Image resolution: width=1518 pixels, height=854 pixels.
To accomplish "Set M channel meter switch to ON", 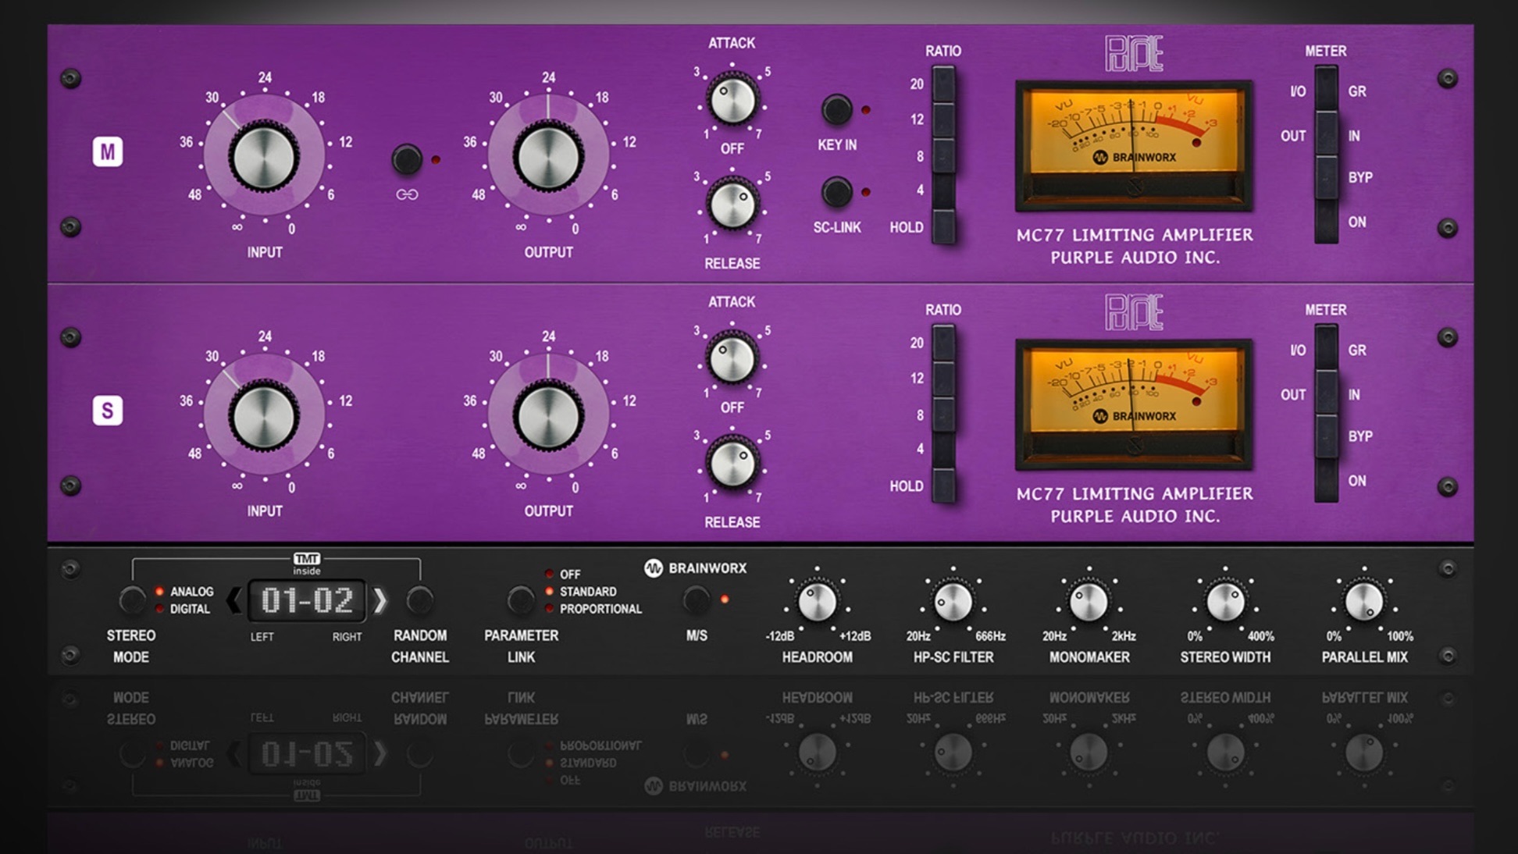I will (x=1326, y=222).
